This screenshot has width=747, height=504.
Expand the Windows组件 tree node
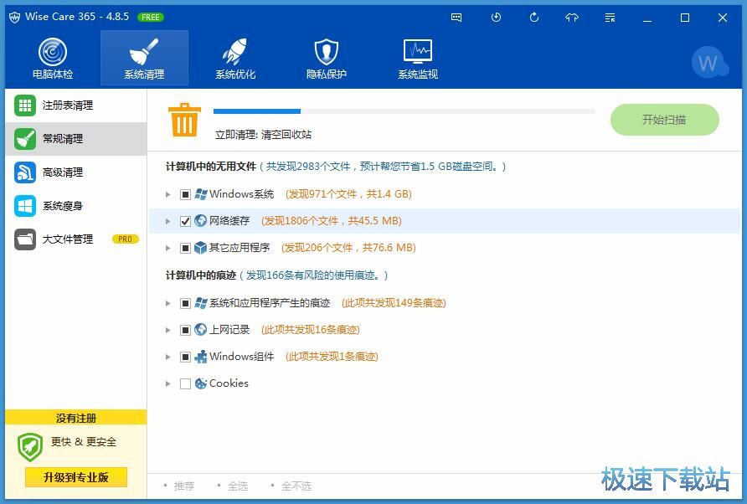click(167, 357)
